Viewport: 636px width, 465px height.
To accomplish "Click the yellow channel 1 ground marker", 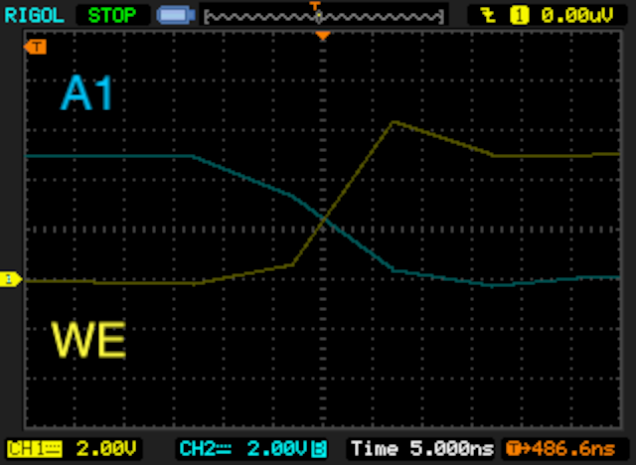I will point(11,279).
